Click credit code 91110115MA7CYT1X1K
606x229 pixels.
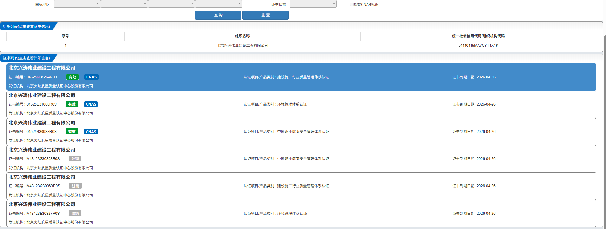[478, 46]
